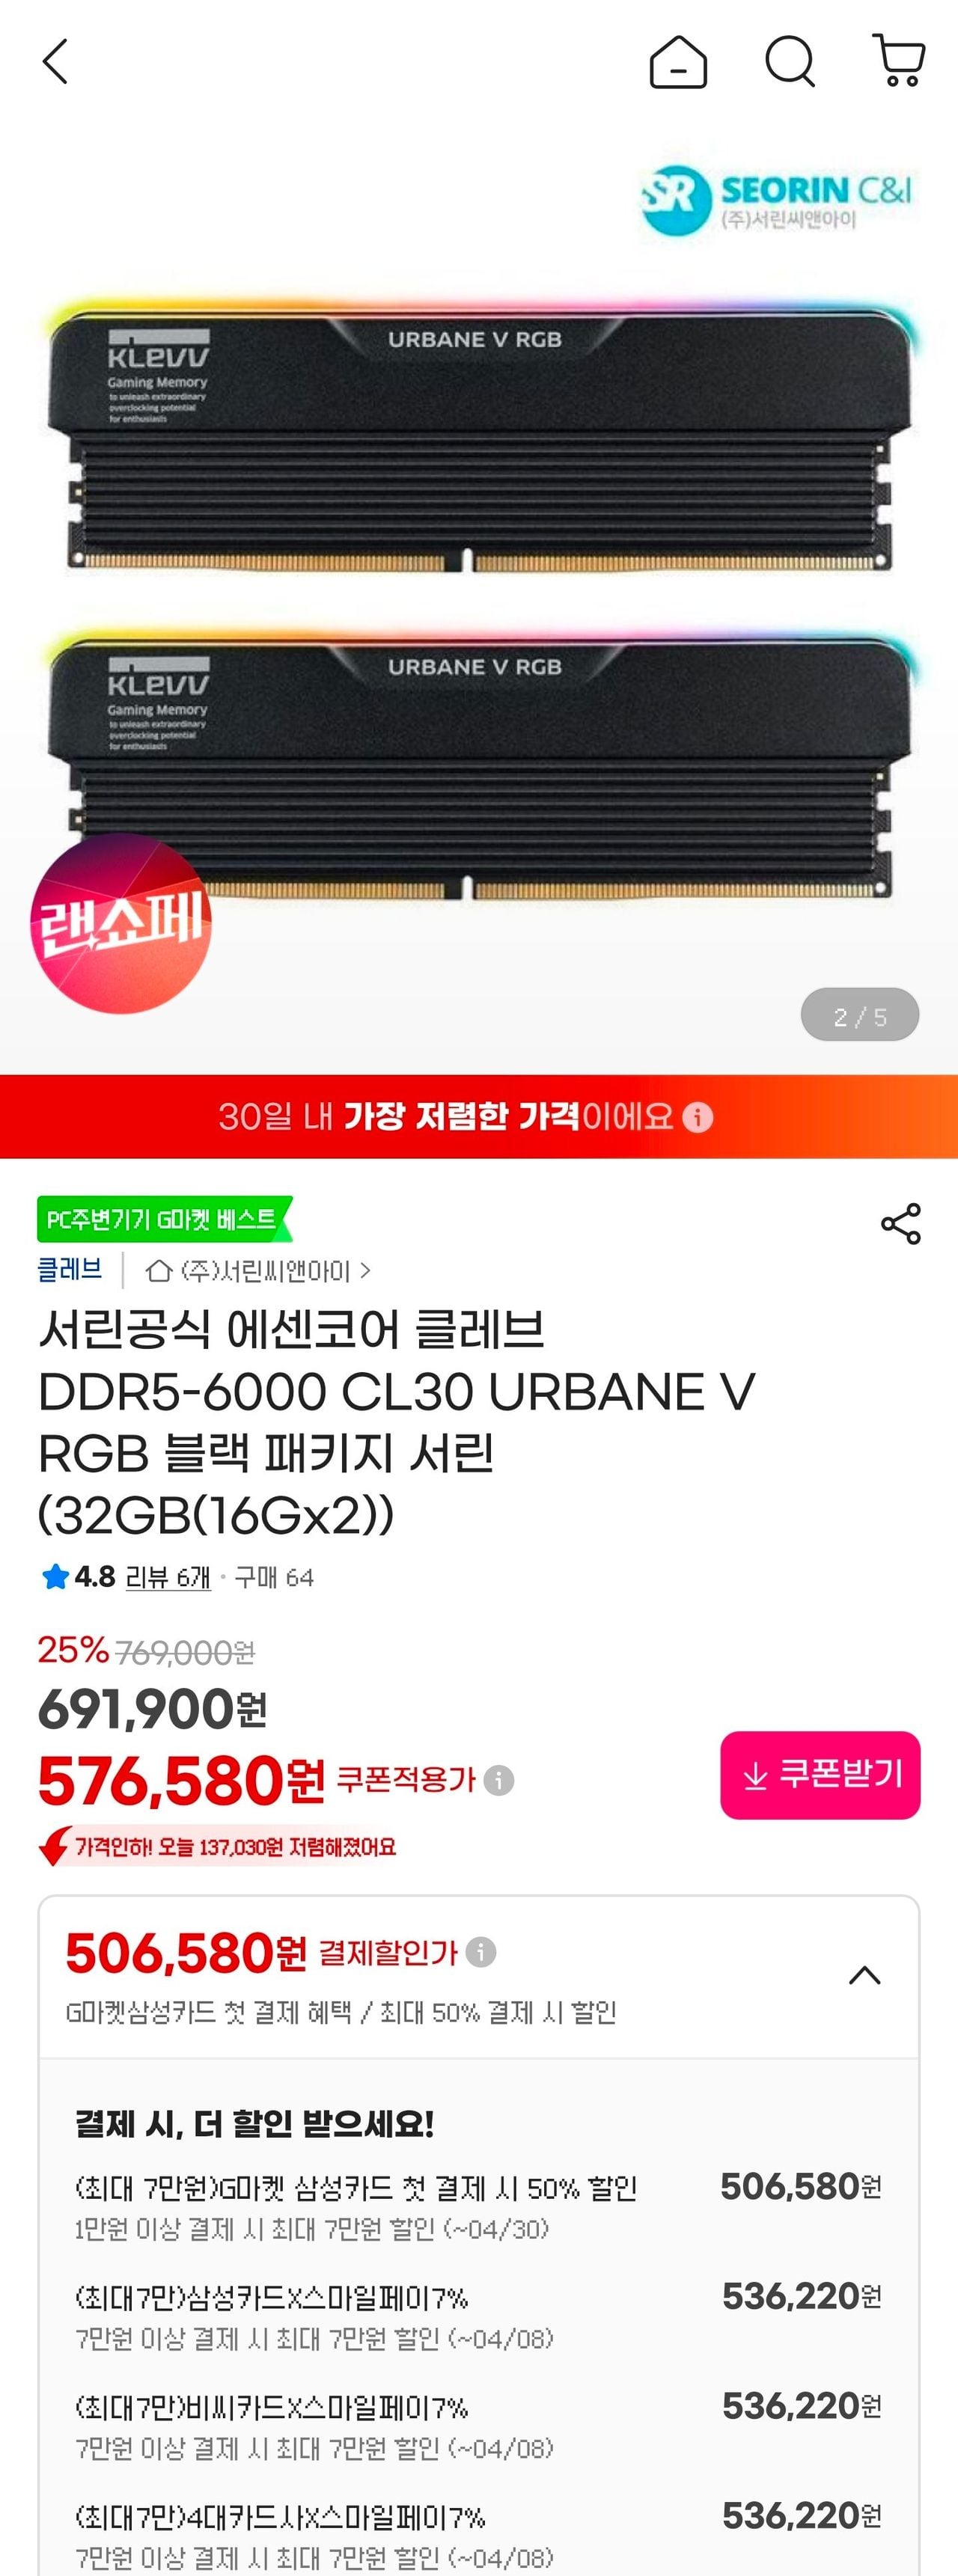Tap the 랜쇼페 promotion badge
The height and width of the screenshot is (2576, 958).
pyautogui.click(x=121, y=923)
